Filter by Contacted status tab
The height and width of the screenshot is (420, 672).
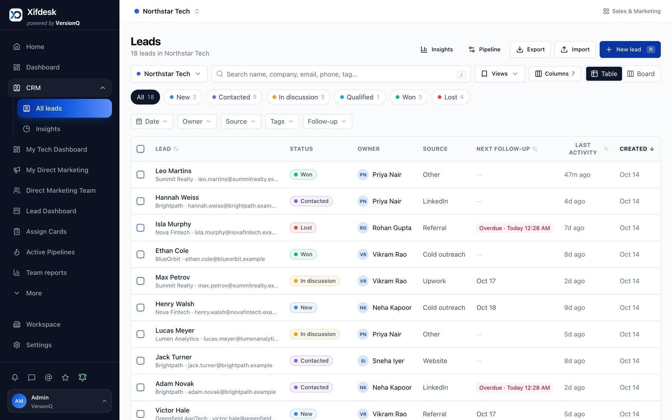(x=234, y=97)
